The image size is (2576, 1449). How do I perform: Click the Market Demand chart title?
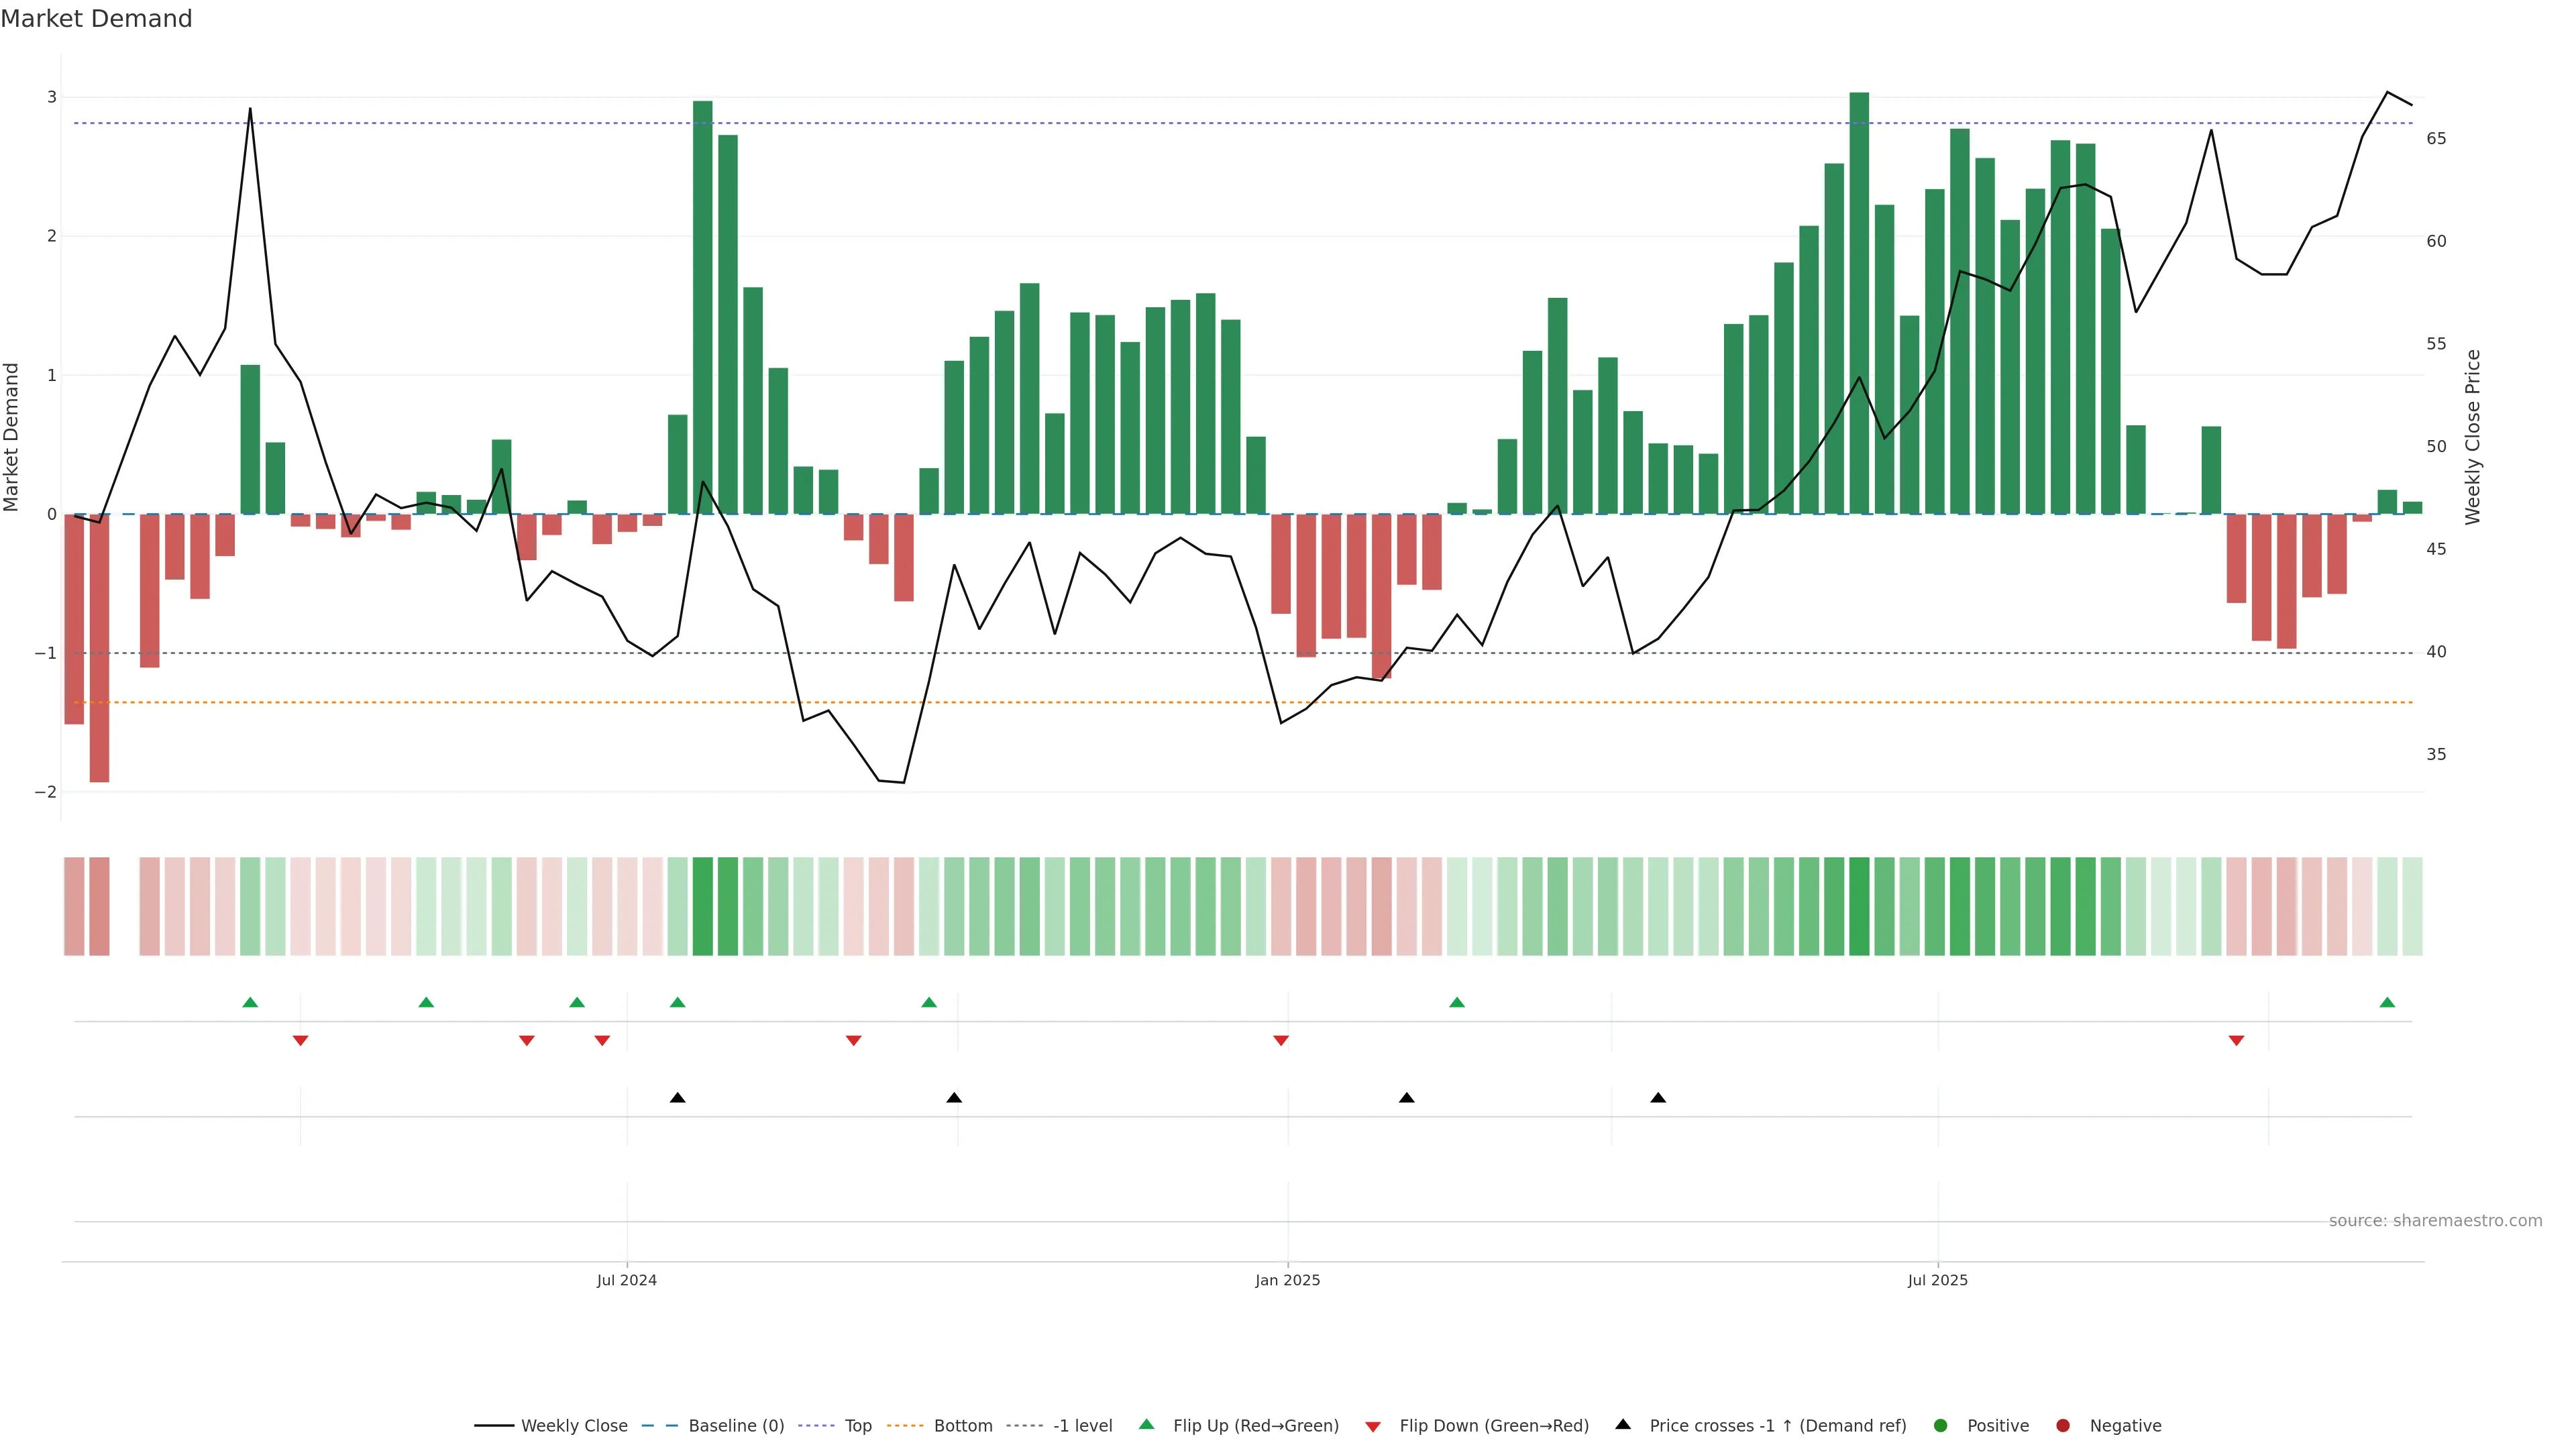pos(96,19)
